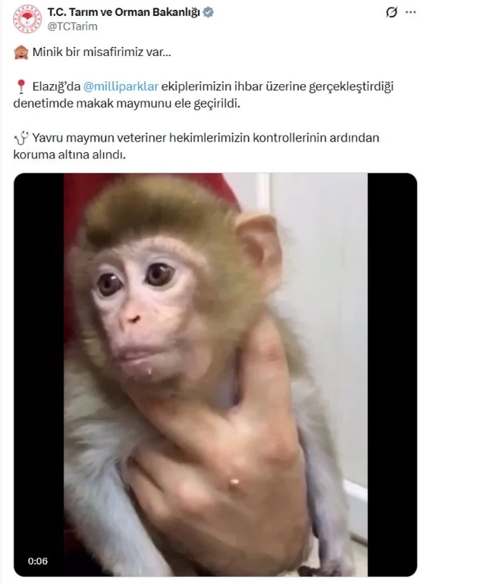Viewport: 493px width, 586px height.
Task: Click the Grok slashed-circle icon
Action: [391, 12]
